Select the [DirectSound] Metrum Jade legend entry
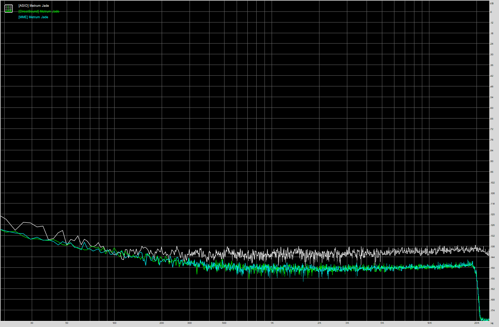This screenshot has height=327, width=499. tap(39, 11)
